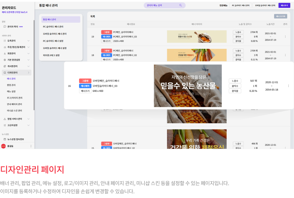This screenshot has height=198, width=294.
Task: Expand the 주문/정산/통계관리 section chevron
Action: pos(28,47)
